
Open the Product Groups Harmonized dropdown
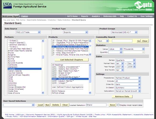coord(124,32)
